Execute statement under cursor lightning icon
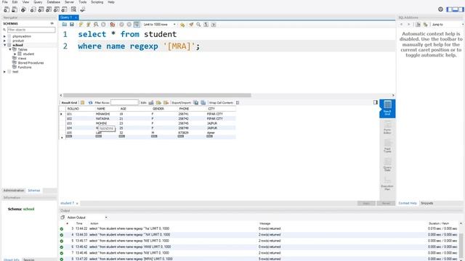The height and width of the screenshot is (261, 465). pos(89,25)
